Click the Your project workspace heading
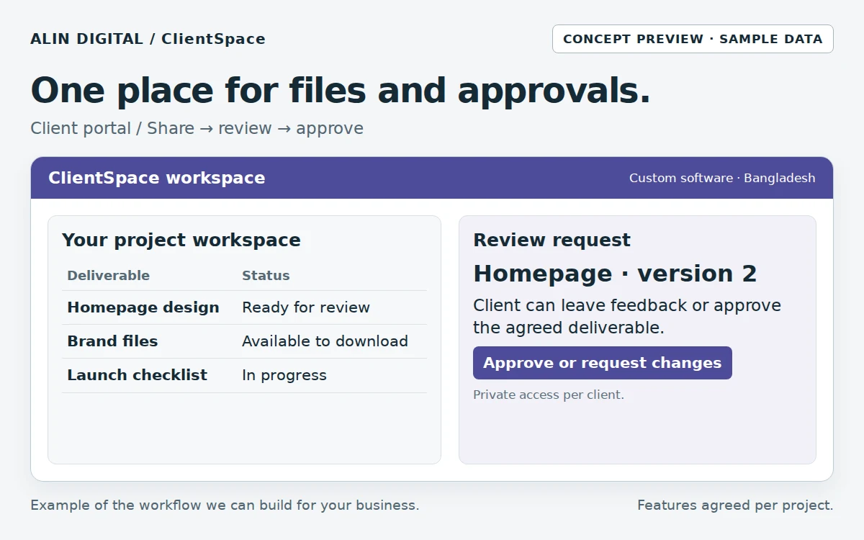Screen dimensions: 864x540 pyautogui.click(x=181, y=240)
